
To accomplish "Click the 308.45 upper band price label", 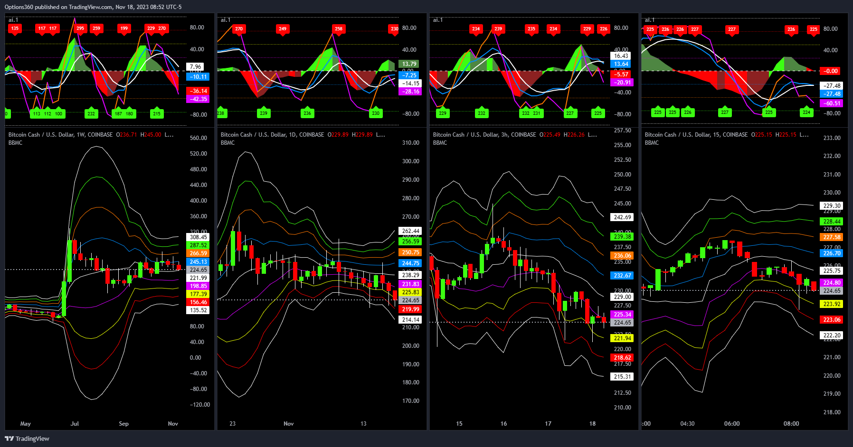I will point(198,237).
